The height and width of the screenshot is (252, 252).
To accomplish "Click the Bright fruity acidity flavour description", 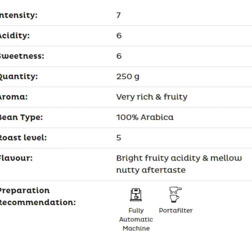I will click(x=179, y=164).
